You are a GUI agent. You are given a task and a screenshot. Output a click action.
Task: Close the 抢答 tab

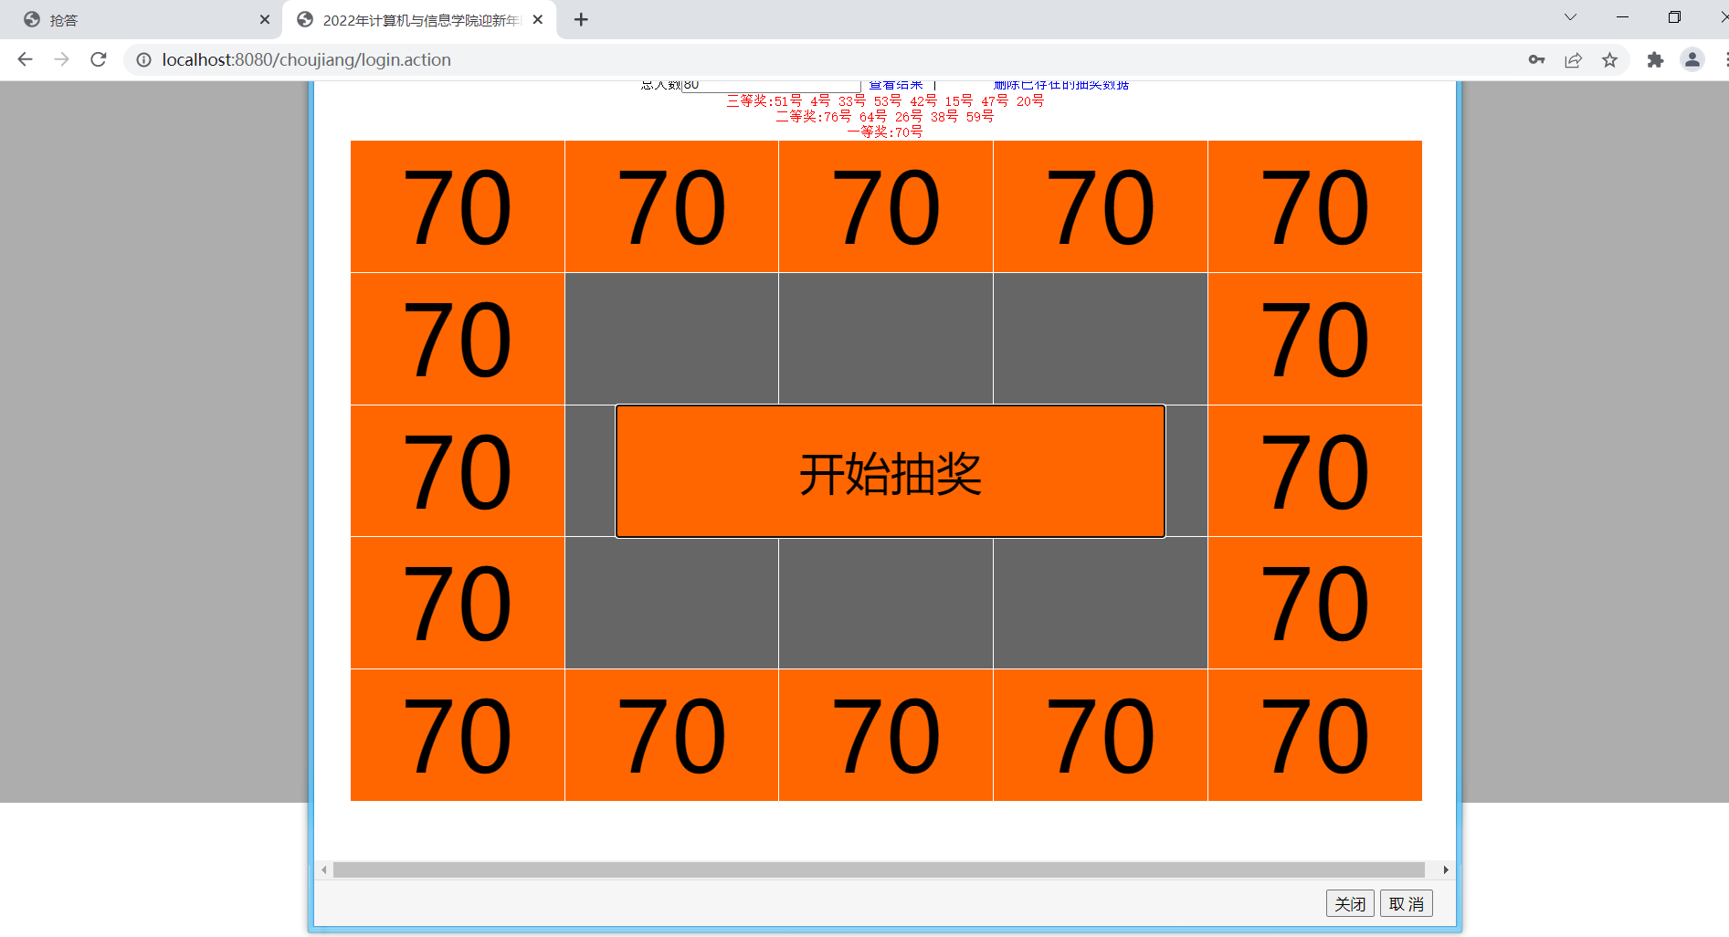pyautogui.click(x=265, y=19)
